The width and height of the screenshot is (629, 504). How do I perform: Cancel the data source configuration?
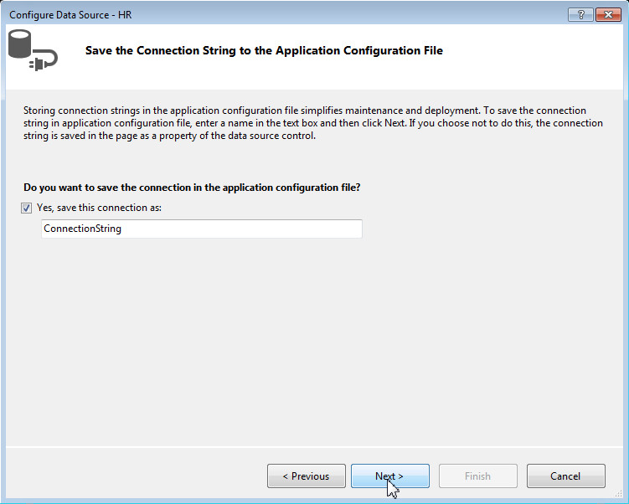(x=565, y=476)
